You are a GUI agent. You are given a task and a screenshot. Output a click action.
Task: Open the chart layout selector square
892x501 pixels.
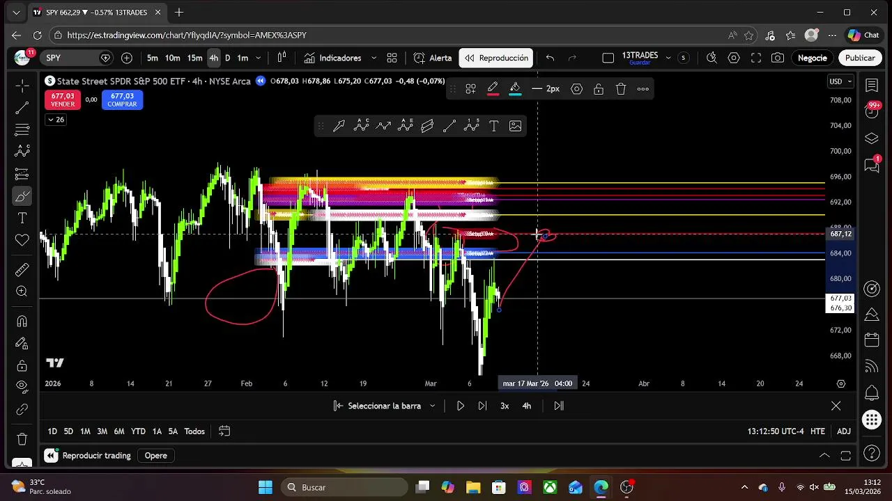point(608,58)
